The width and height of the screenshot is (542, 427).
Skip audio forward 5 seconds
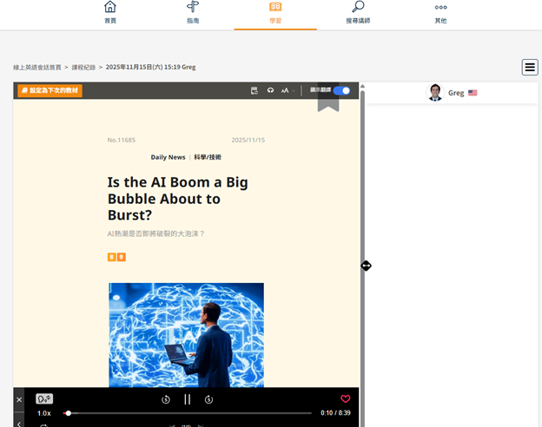pyautogui.click(x=208, y=399)
